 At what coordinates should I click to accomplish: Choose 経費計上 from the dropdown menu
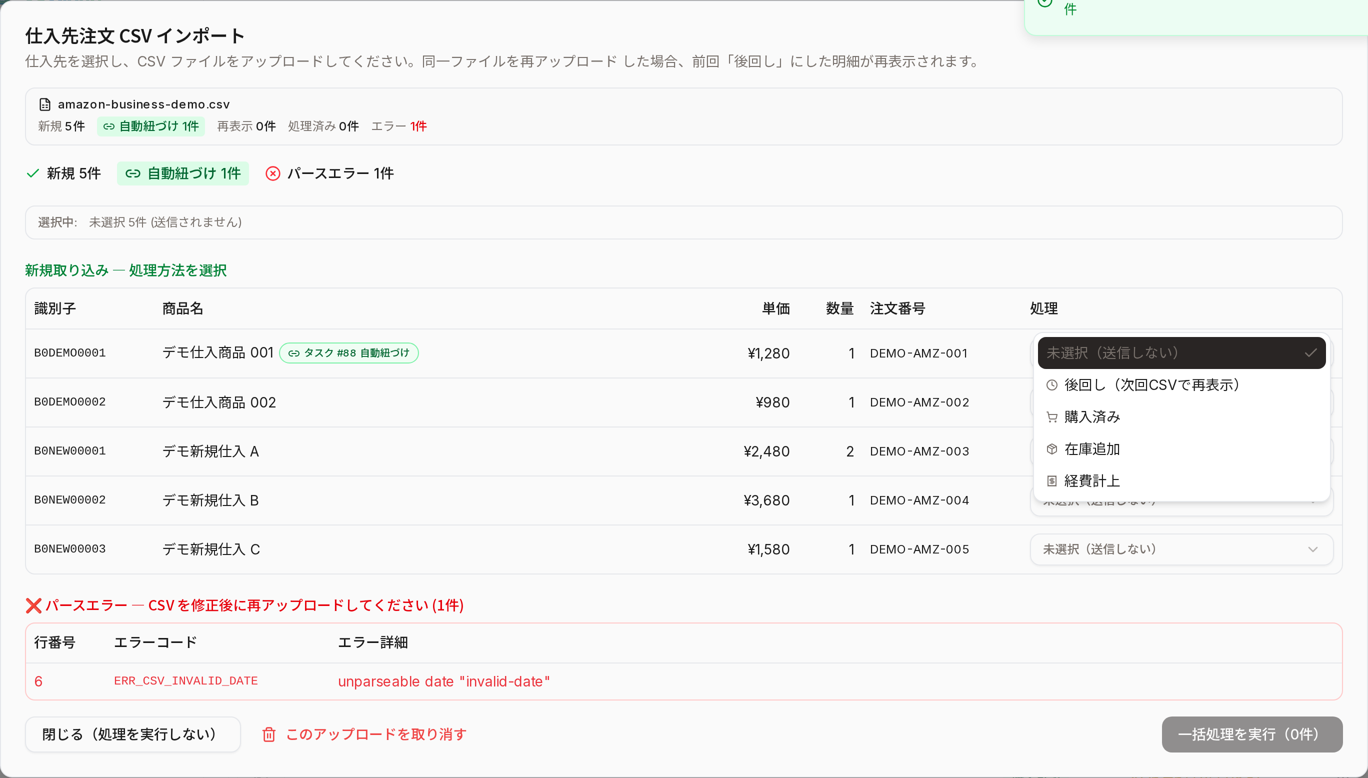point(1181,481)
